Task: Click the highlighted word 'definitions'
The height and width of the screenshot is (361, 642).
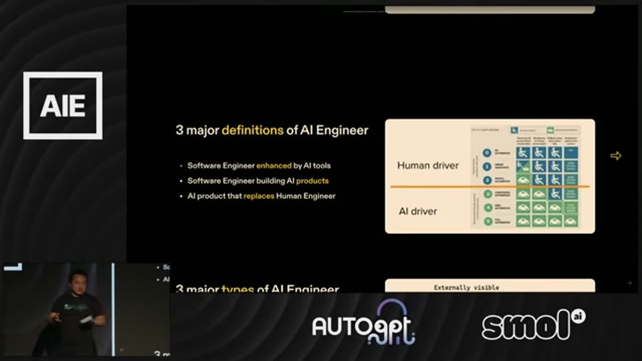Action: 253,130
